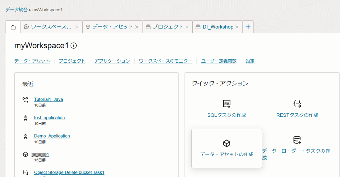Close the ワークスペース... tab
This screenshot has width=340, height=177.
(77, 27)
